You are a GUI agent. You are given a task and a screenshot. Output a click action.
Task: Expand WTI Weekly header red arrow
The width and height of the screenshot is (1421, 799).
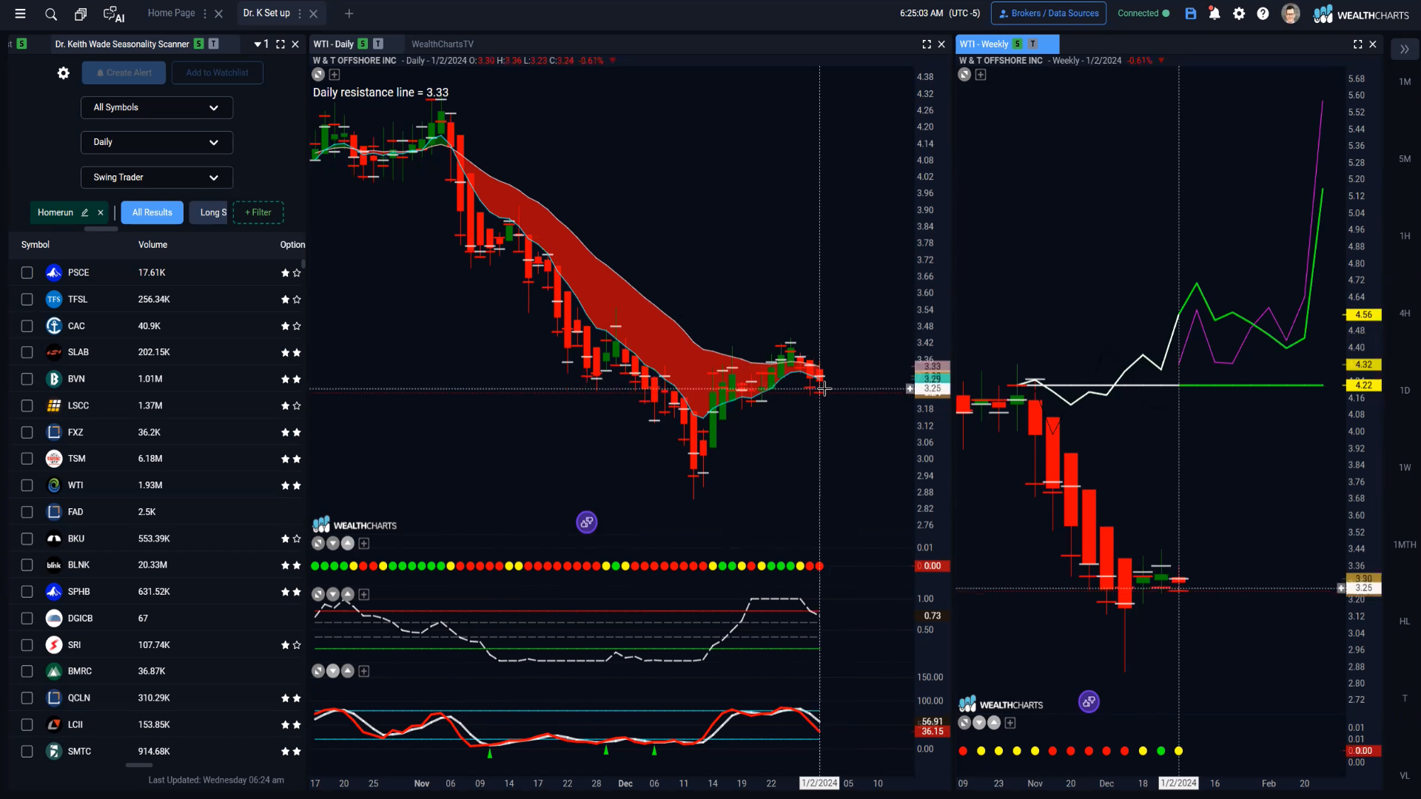[x=1161, y=61]
